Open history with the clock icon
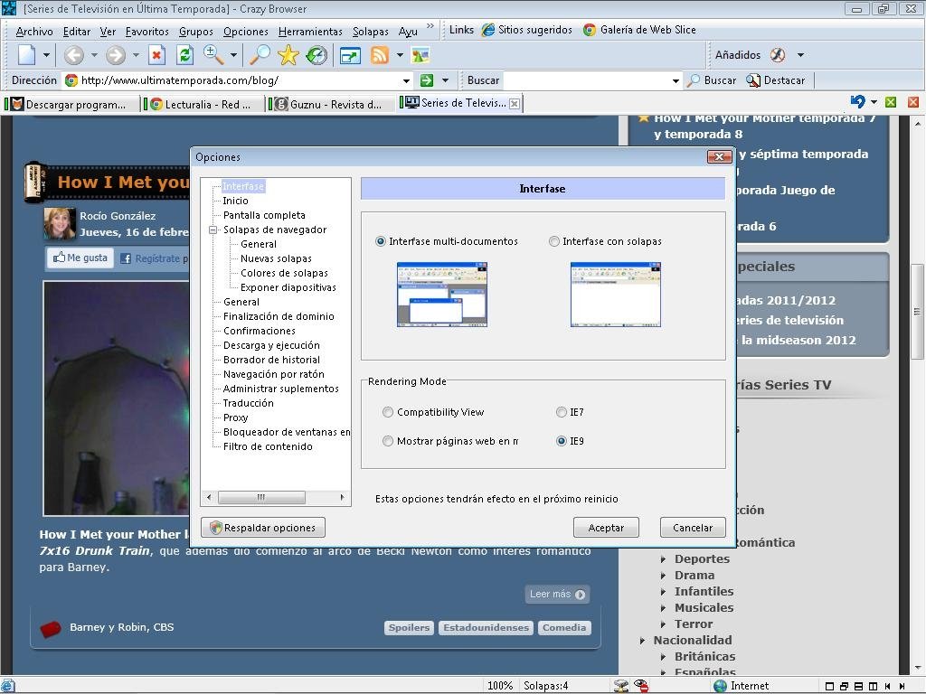 317,55
